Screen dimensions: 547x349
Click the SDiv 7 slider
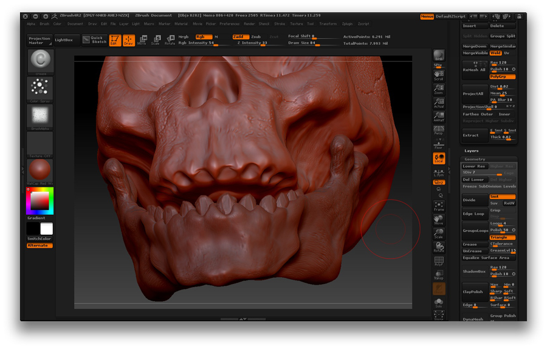coord(482,173)
